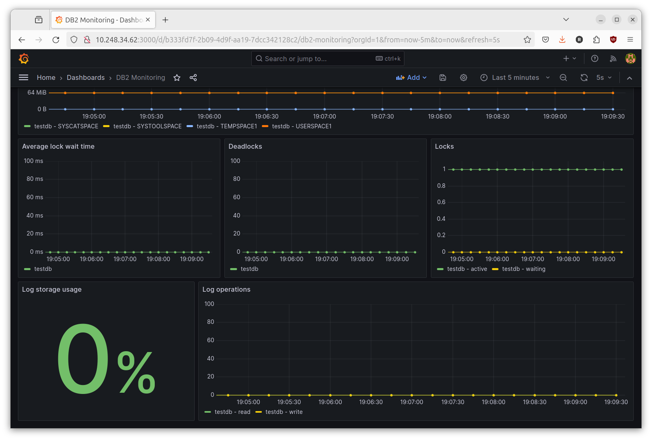
Task: Open the uBlock Origin shield extension
Action: pyautogui.click(x=613, y=40)
